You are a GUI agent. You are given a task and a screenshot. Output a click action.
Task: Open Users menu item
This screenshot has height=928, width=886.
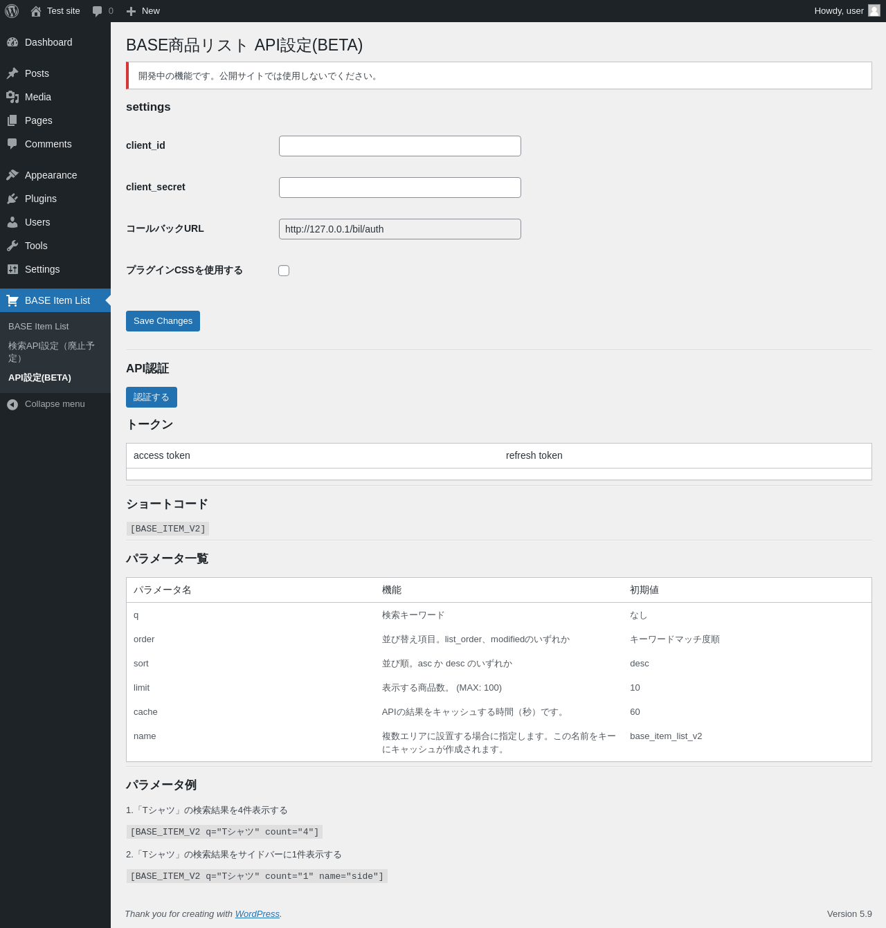pos(55,222)
